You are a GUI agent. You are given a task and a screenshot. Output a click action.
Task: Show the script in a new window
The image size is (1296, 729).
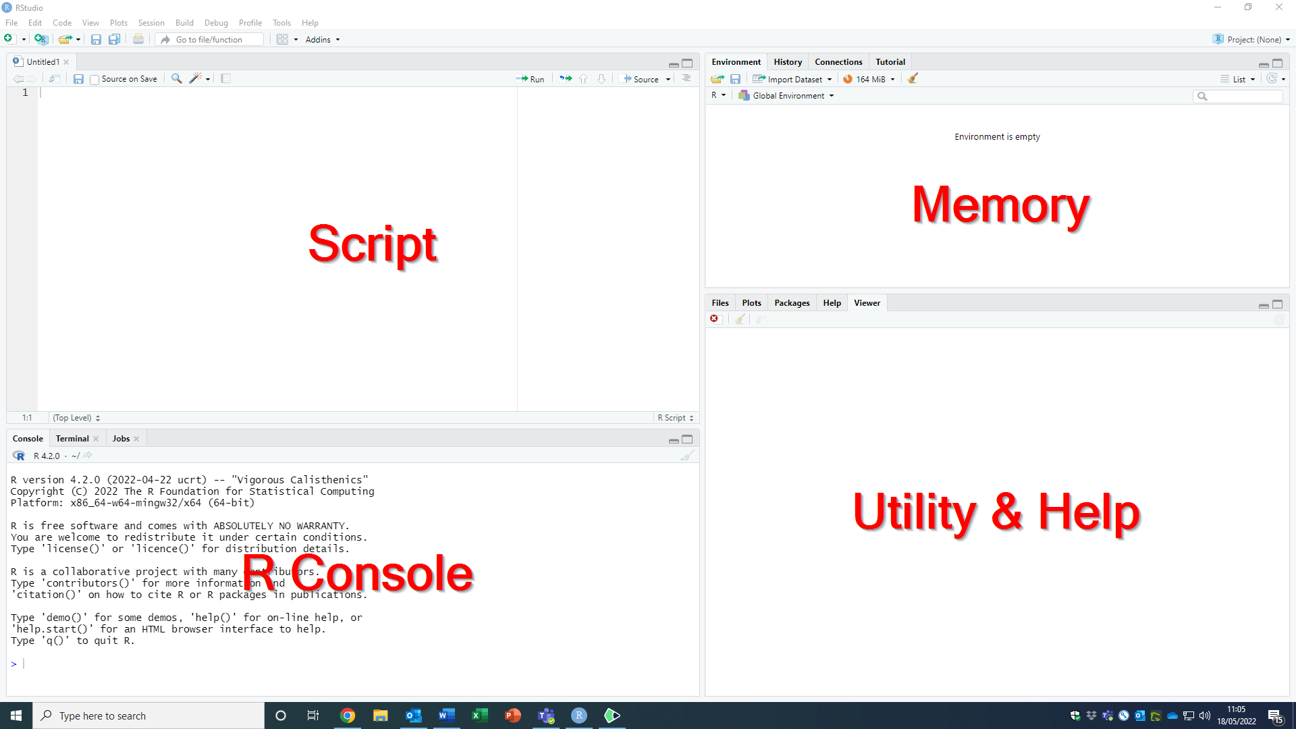coord(55,79)
